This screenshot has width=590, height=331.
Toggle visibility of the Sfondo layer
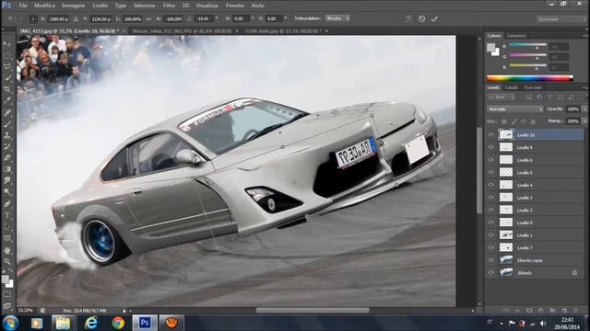[x=490, y=273]
